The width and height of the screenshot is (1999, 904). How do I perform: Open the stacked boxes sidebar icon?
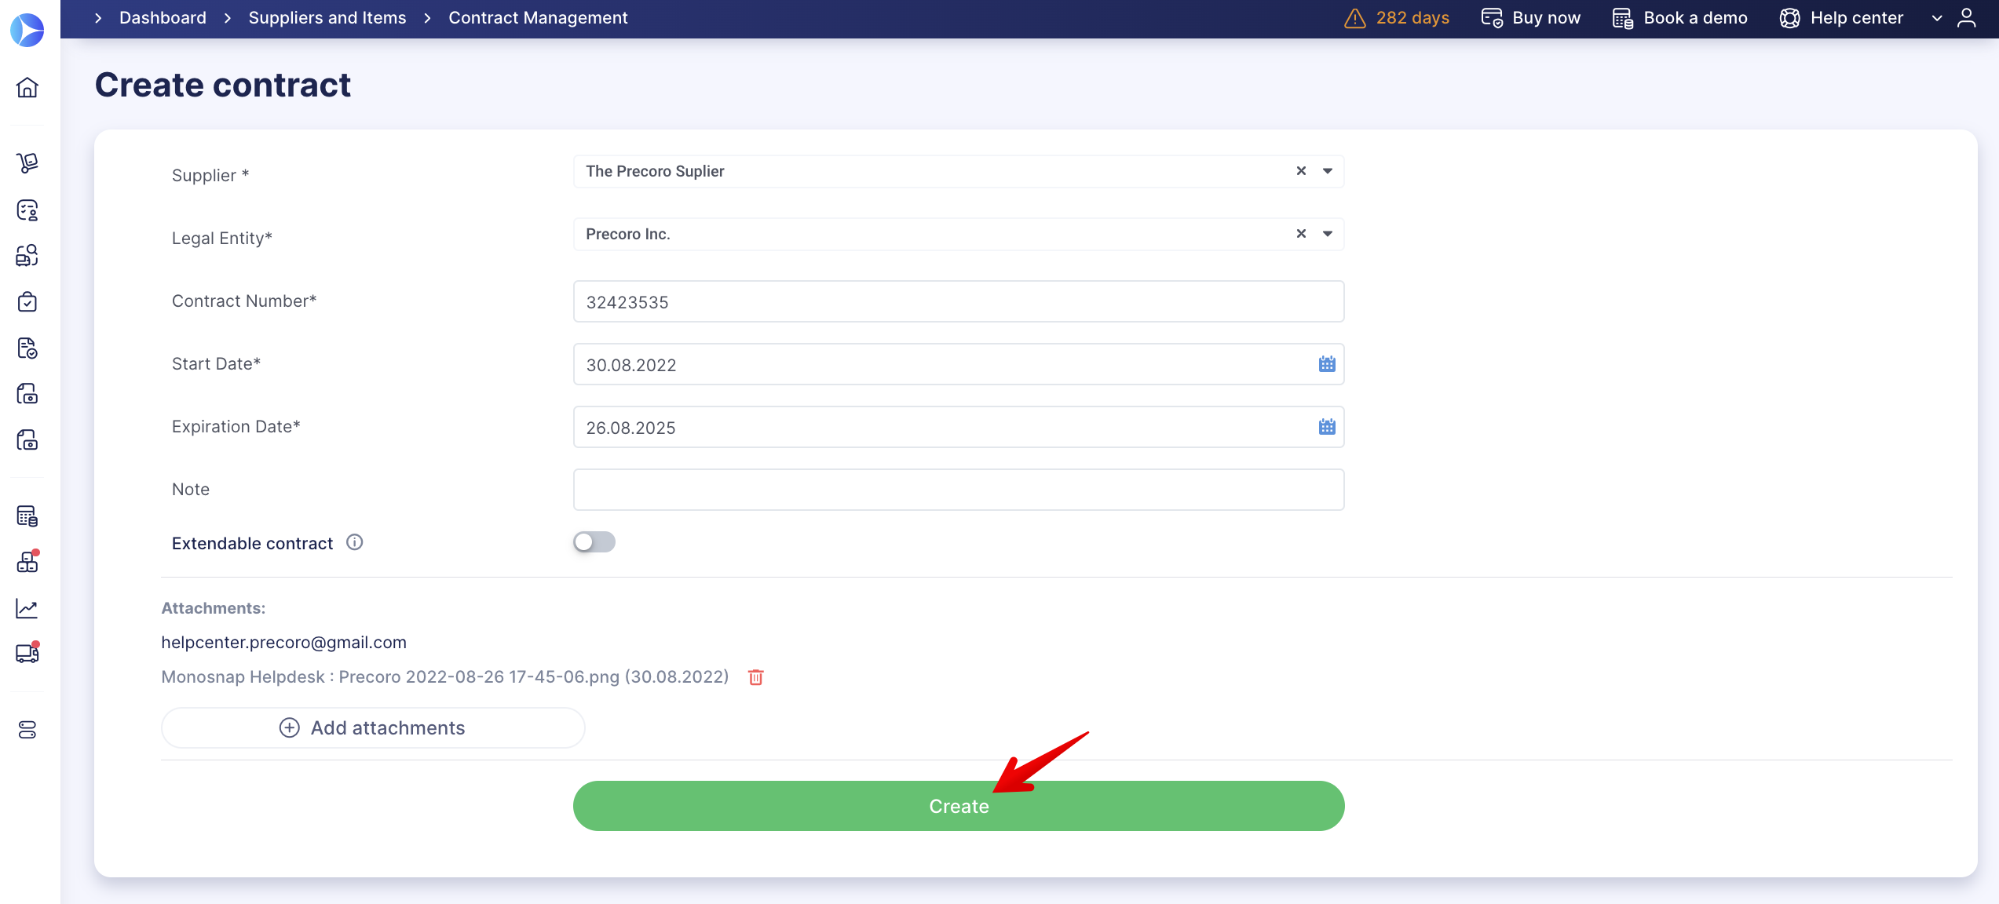27,561
